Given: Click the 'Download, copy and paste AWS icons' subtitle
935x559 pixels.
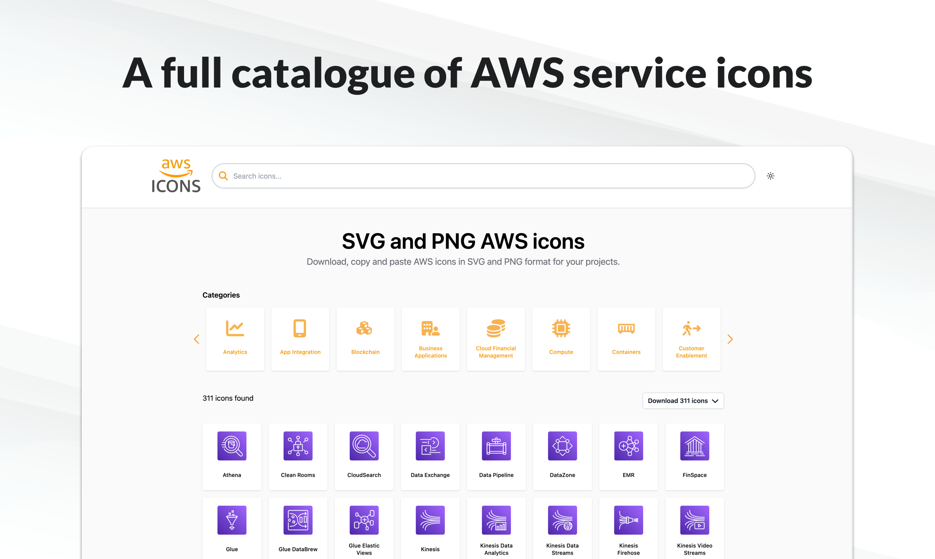Looking at the screenshot, I should coord(463,262).
